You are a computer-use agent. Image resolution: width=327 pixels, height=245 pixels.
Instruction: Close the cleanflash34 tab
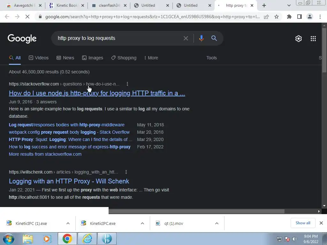coord(125,6)
